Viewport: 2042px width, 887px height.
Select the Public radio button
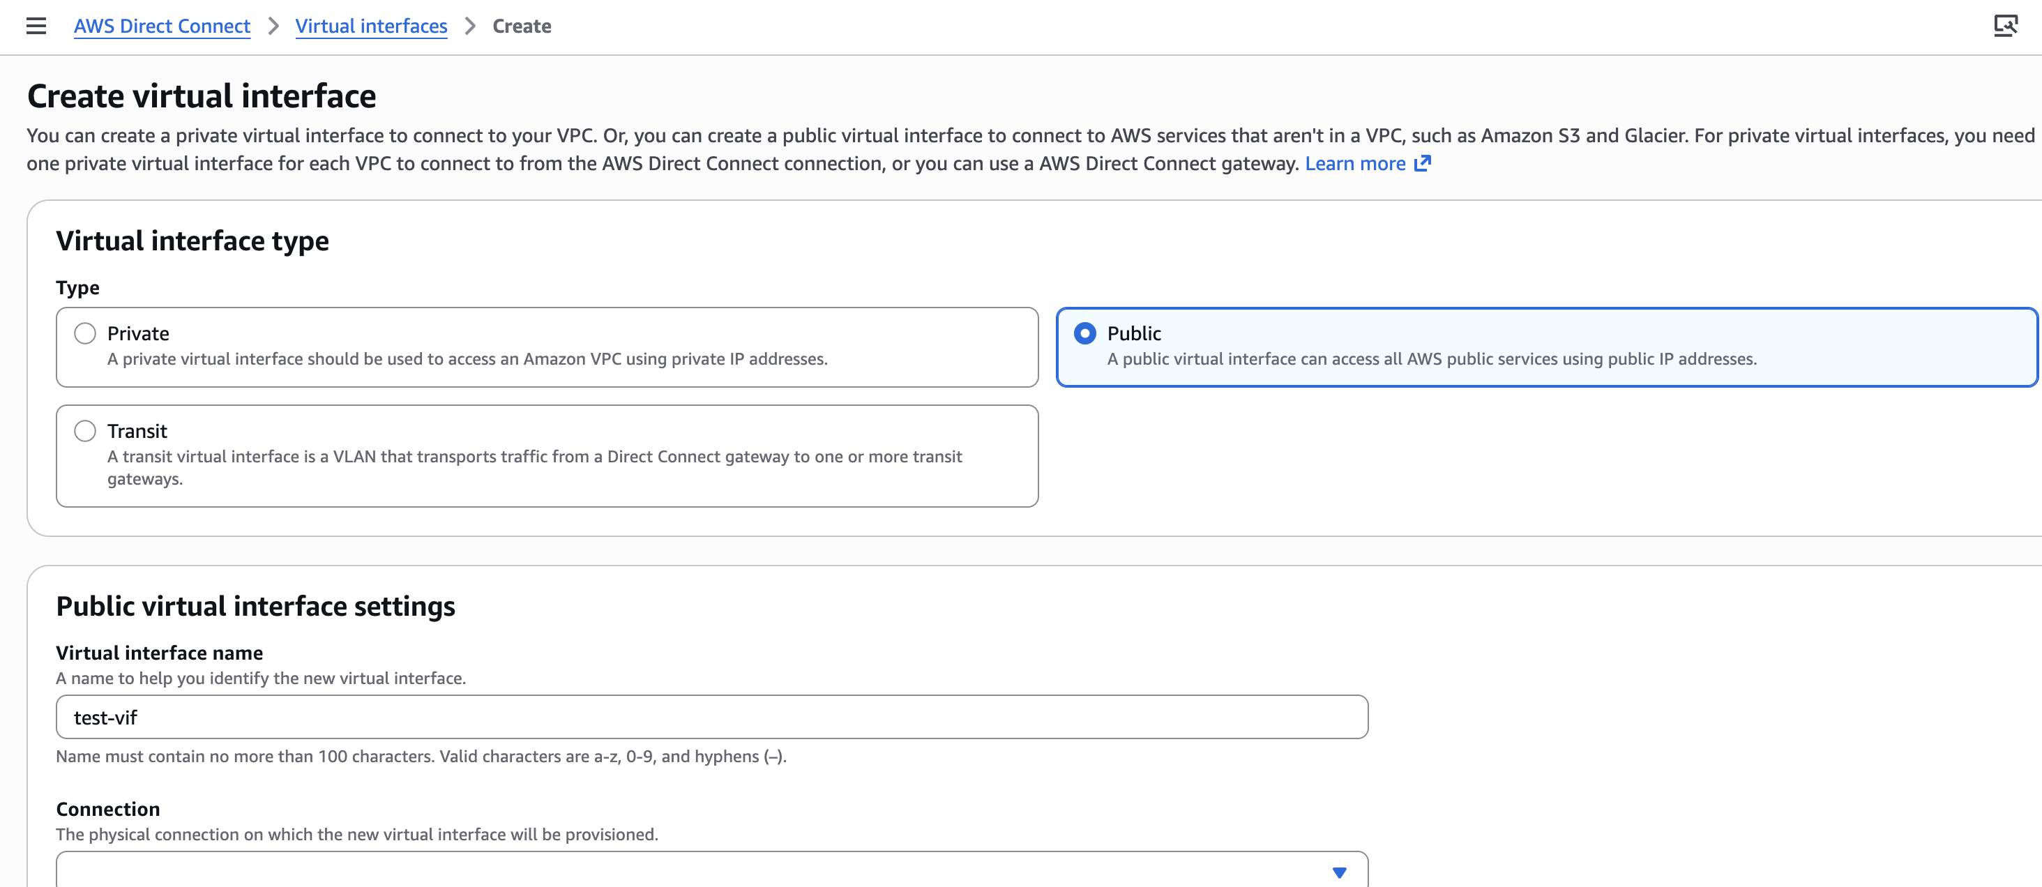point(1084,333)
